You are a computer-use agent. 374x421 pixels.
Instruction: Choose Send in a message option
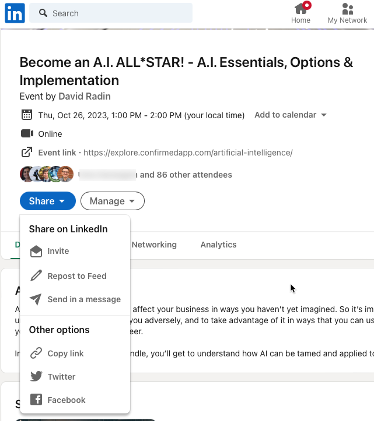point(84,299)
